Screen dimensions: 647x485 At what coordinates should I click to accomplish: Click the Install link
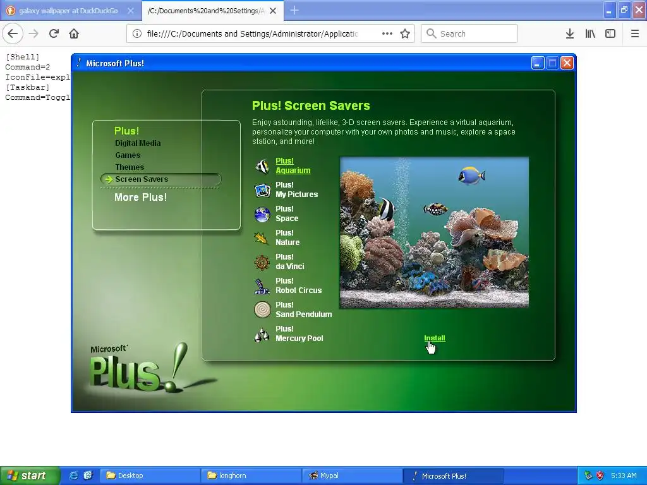coord(435,338)
